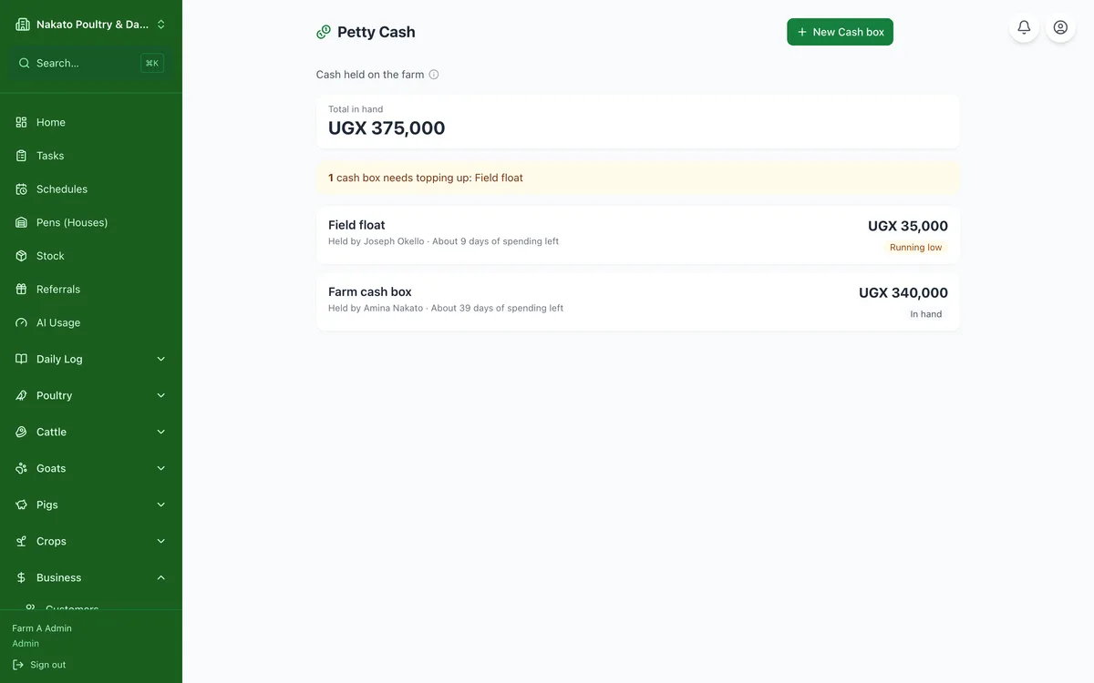Open Tasks via its clipboard icon

click(22, 156)
